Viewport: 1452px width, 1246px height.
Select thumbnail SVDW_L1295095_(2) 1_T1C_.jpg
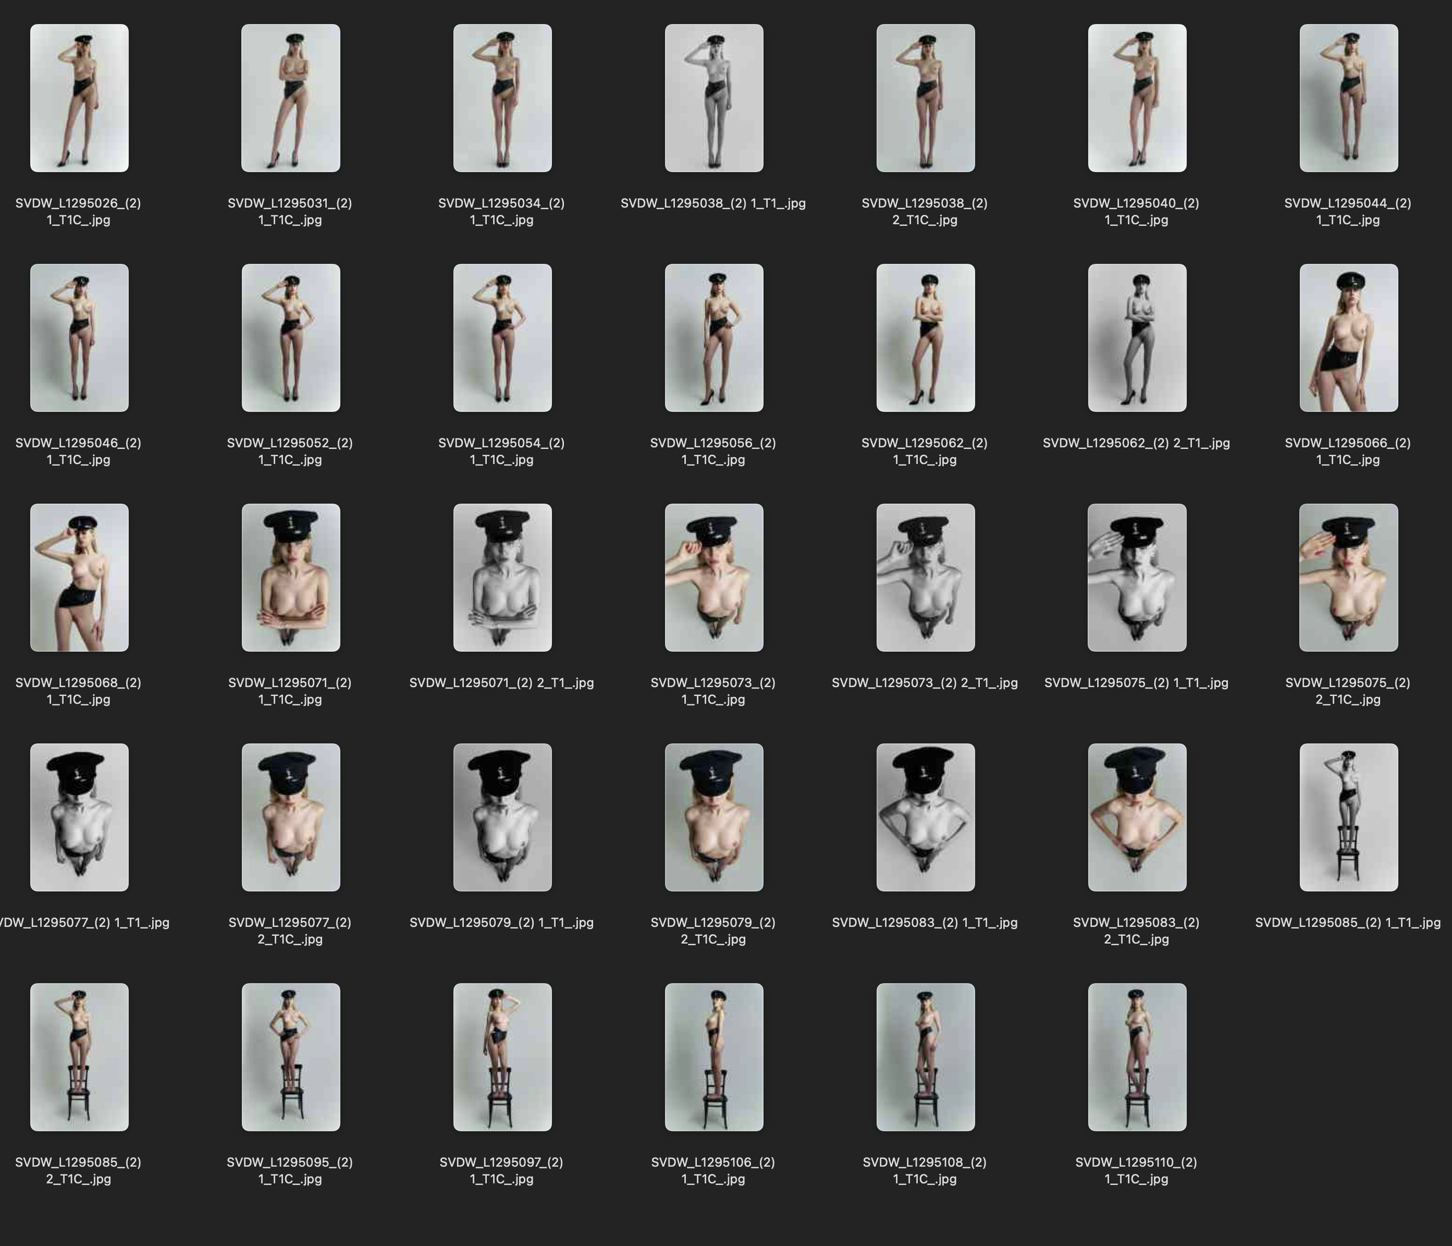coord(291,1057)
